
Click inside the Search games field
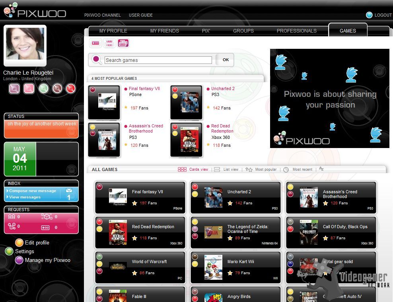pyautogui.click(x=158, y=60)
